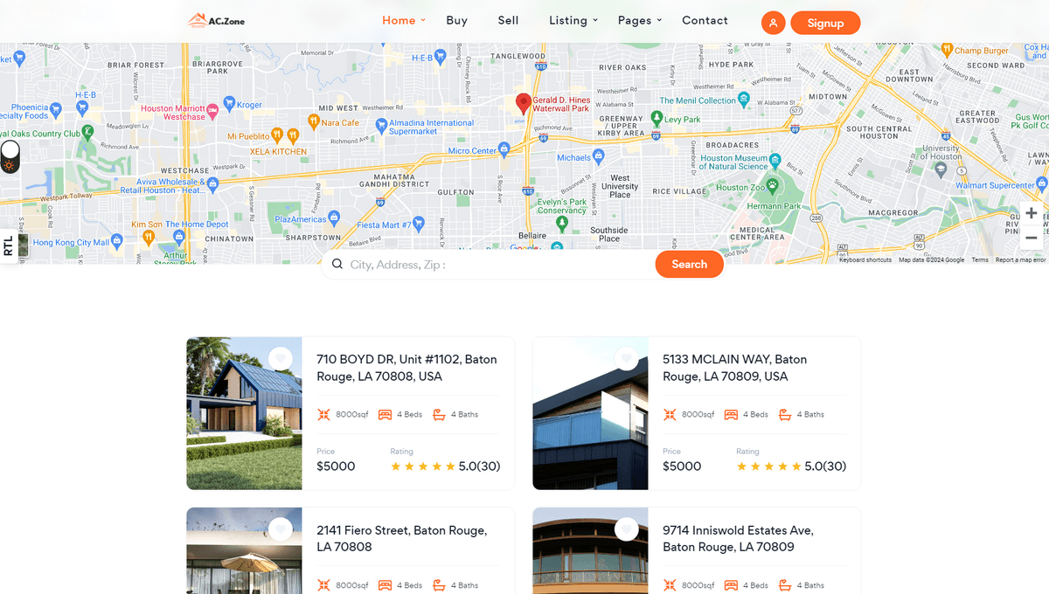The width and height of the screenshot is (1049, 594).
Task: Click the Signup button
Action: point(825,23)
